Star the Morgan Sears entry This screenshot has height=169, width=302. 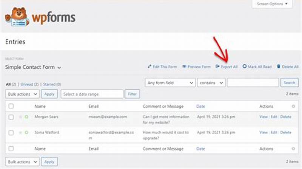point(20,117)
